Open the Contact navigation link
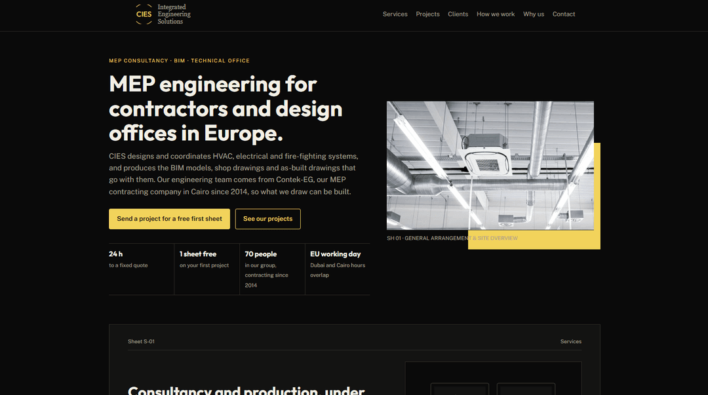The image size is (708, 395). tap(564, 14)
